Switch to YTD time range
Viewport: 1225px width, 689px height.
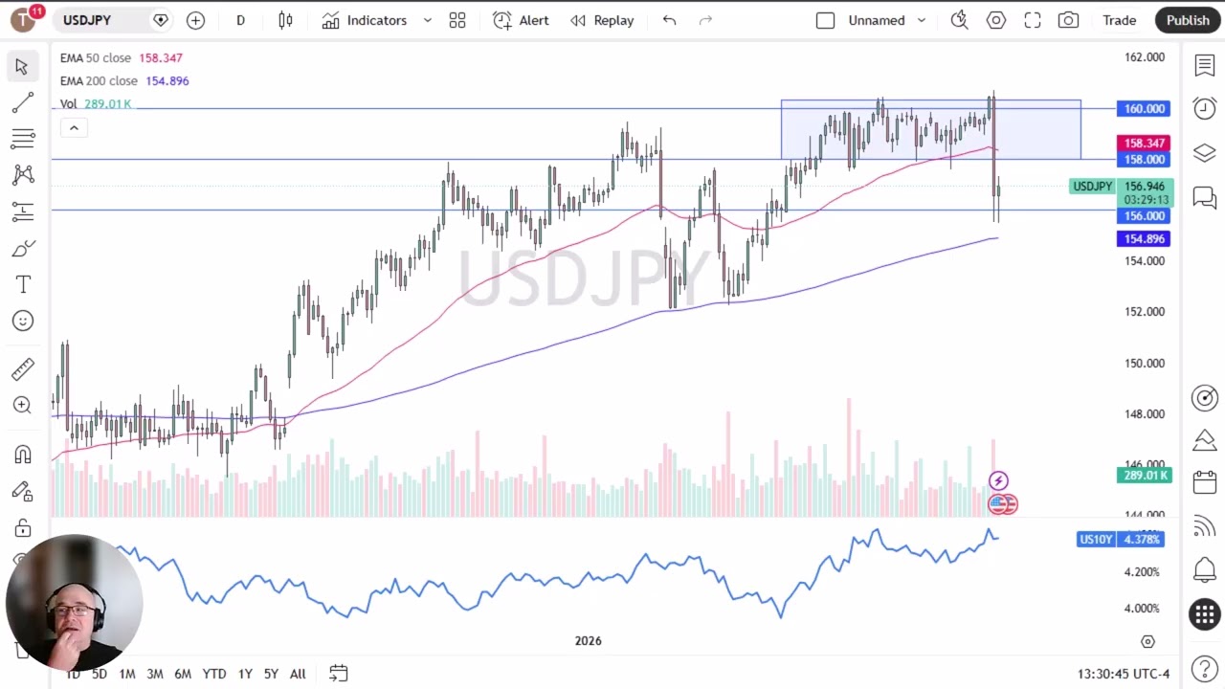[x=214, y=674]
